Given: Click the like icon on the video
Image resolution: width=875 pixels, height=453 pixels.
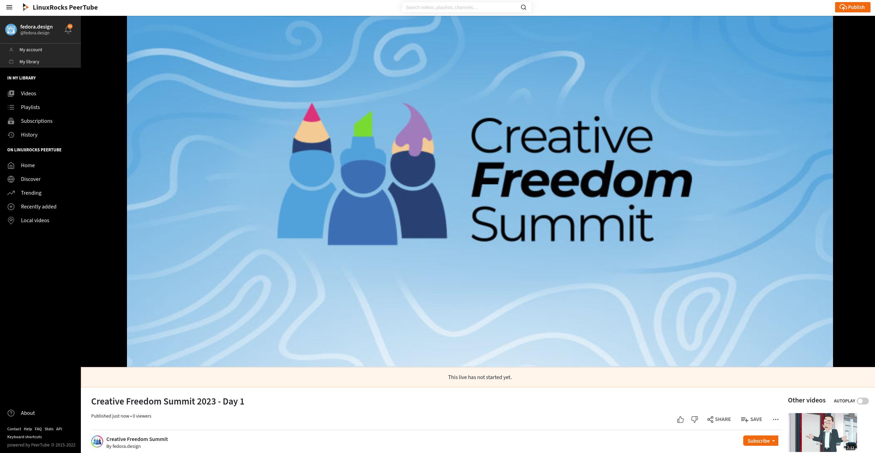Looking at the screenshot, I should pyautogui.click(x=680, y=419).
